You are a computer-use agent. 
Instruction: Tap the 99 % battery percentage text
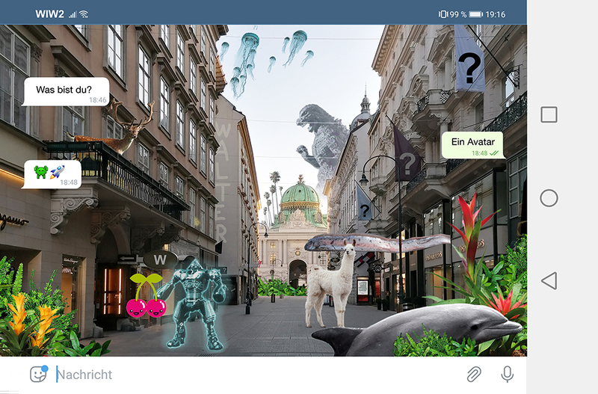457,14
